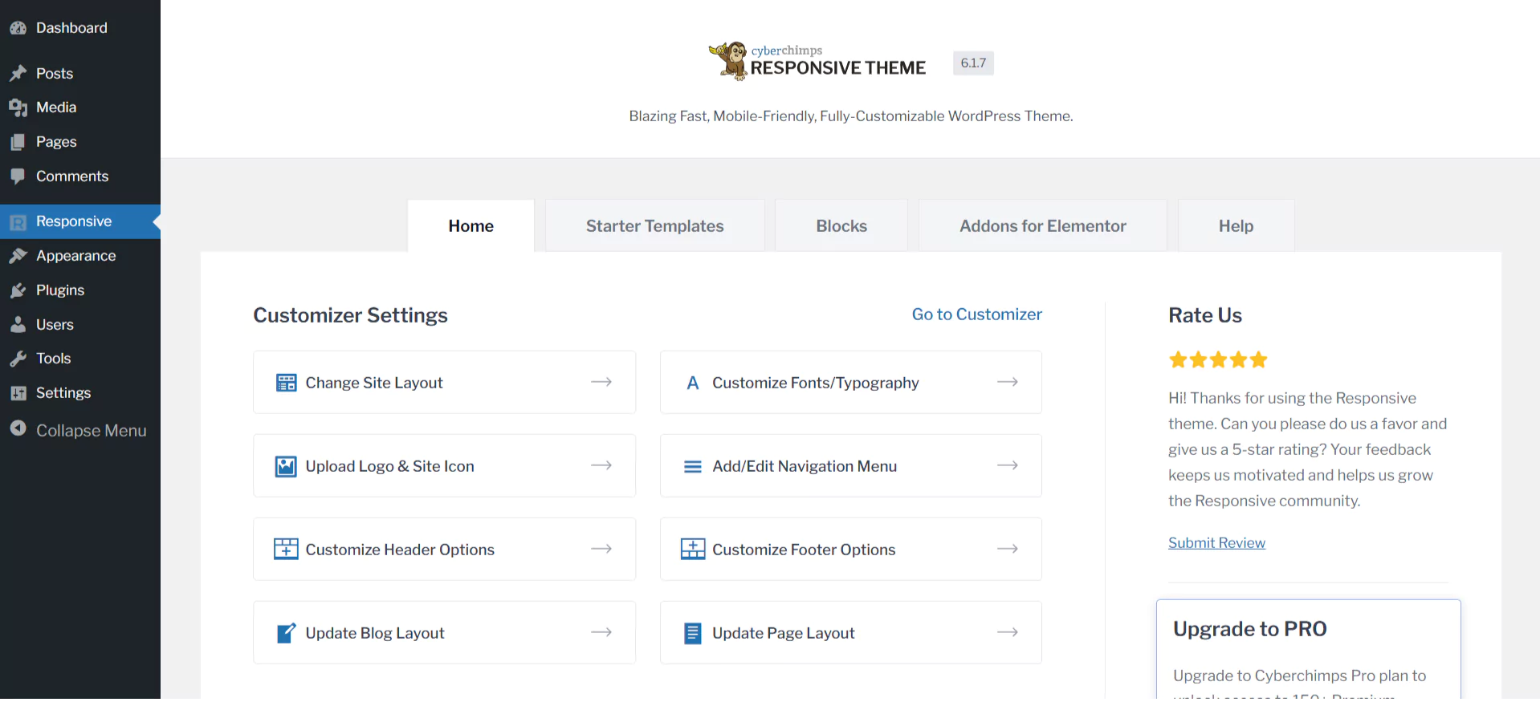Image resolution: width=1540 pixels, height=702 pixels.
Task: Follow the Go to Customizer link
Action: click(977, 314)
